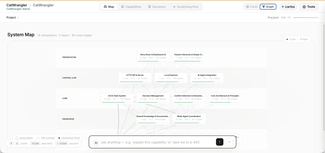The image size is (325, 153).
Task: Open Shared Knowledge & Documentation node
Action: (x=153, y=119)
